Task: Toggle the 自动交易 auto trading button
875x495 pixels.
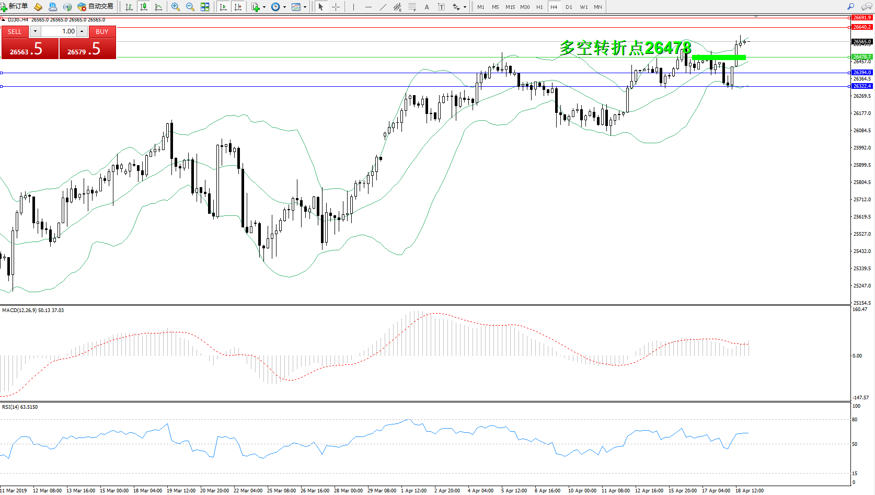Action: [95, 7]
